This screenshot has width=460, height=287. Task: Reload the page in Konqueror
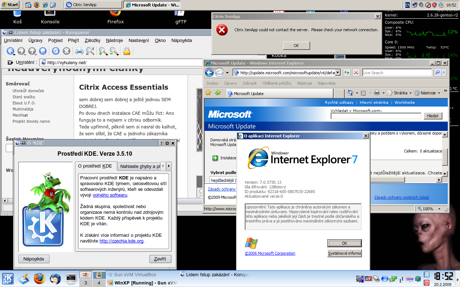pos(55,51)
